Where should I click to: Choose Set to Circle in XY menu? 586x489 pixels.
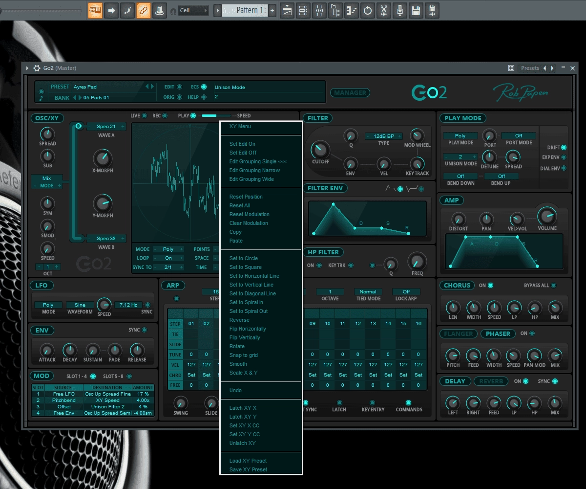(x=244, y=258)
